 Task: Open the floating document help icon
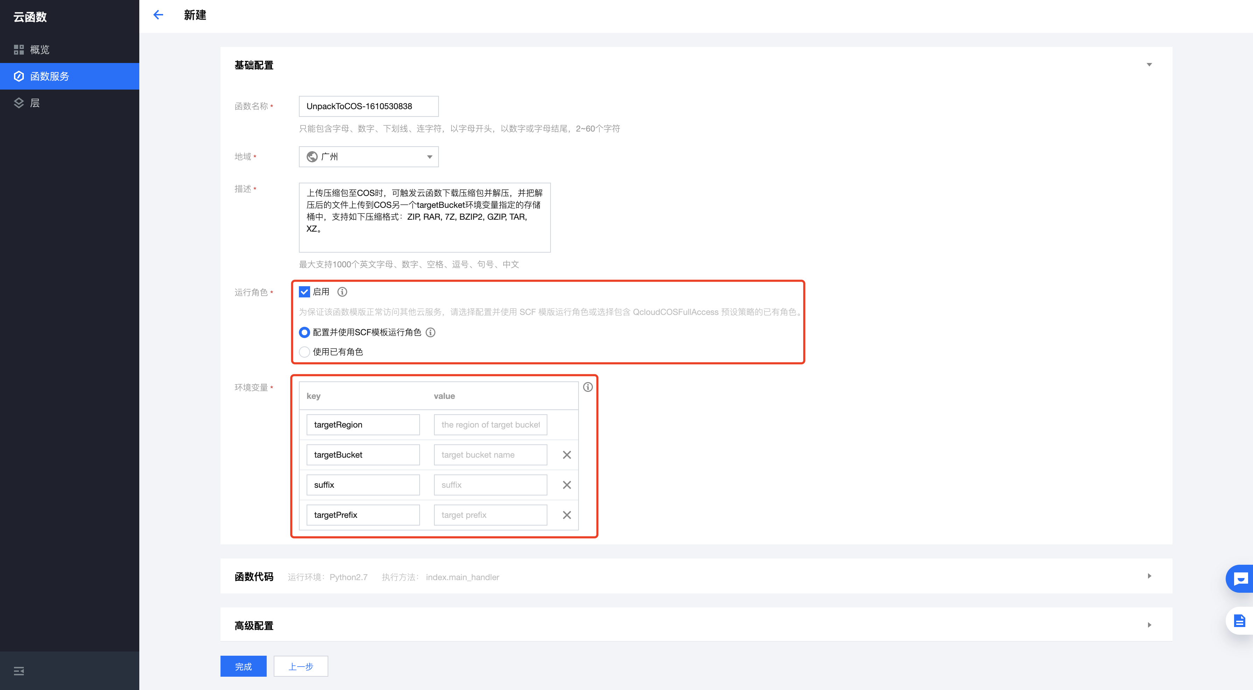(1240, 621)
